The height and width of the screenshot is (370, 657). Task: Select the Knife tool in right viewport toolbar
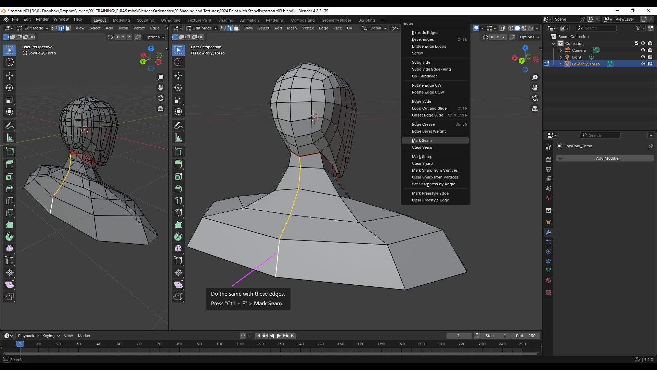178,213
